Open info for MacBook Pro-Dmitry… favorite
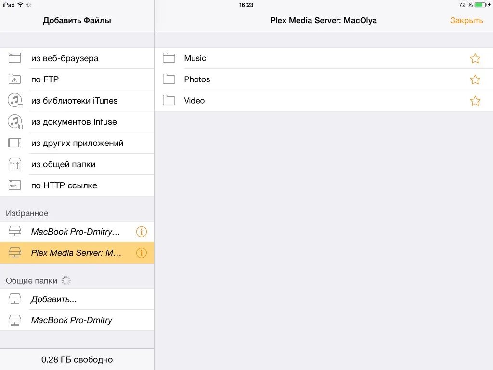This screenshot has width=493, height=370. tap(142, 232)
